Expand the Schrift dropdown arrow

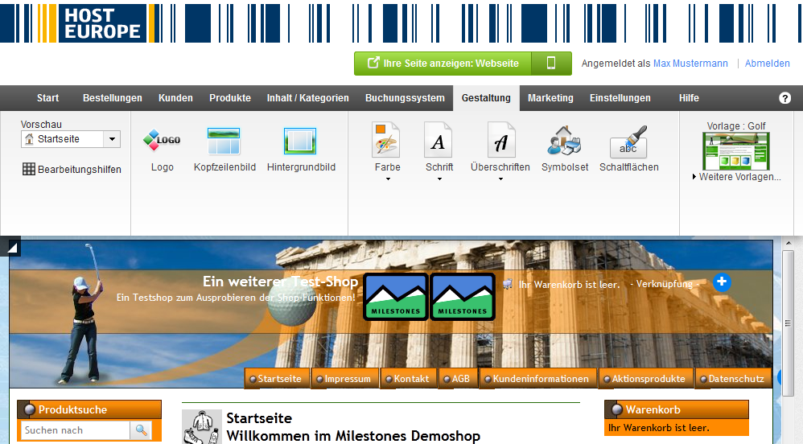pyautogui.click(x=439, y=179)
